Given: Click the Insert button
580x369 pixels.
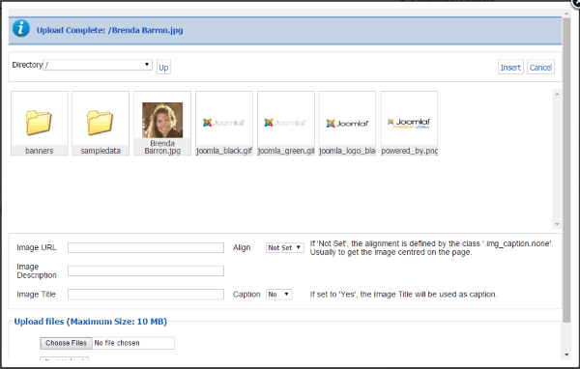Looking at the screenshot, I should pos(510,68).
